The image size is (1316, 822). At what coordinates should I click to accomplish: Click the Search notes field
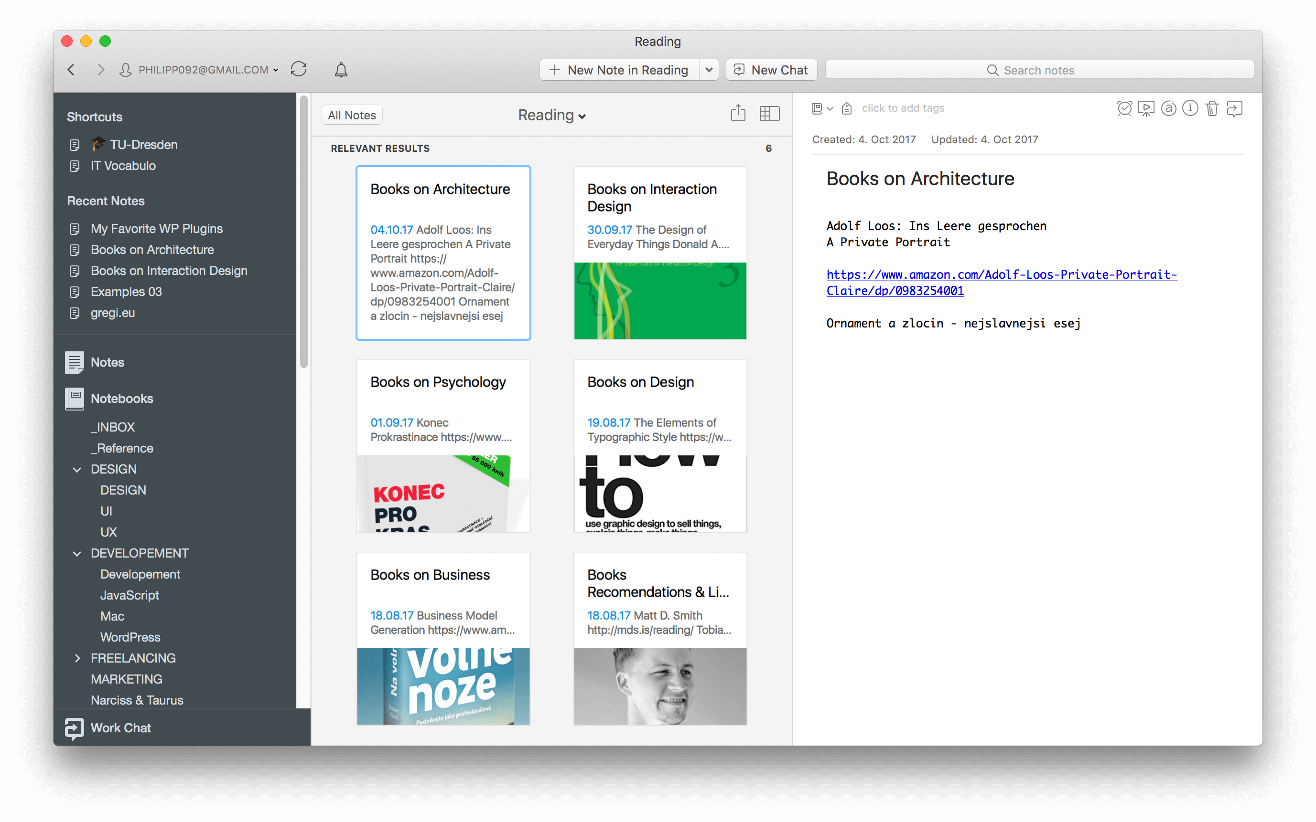[1038, 70]
